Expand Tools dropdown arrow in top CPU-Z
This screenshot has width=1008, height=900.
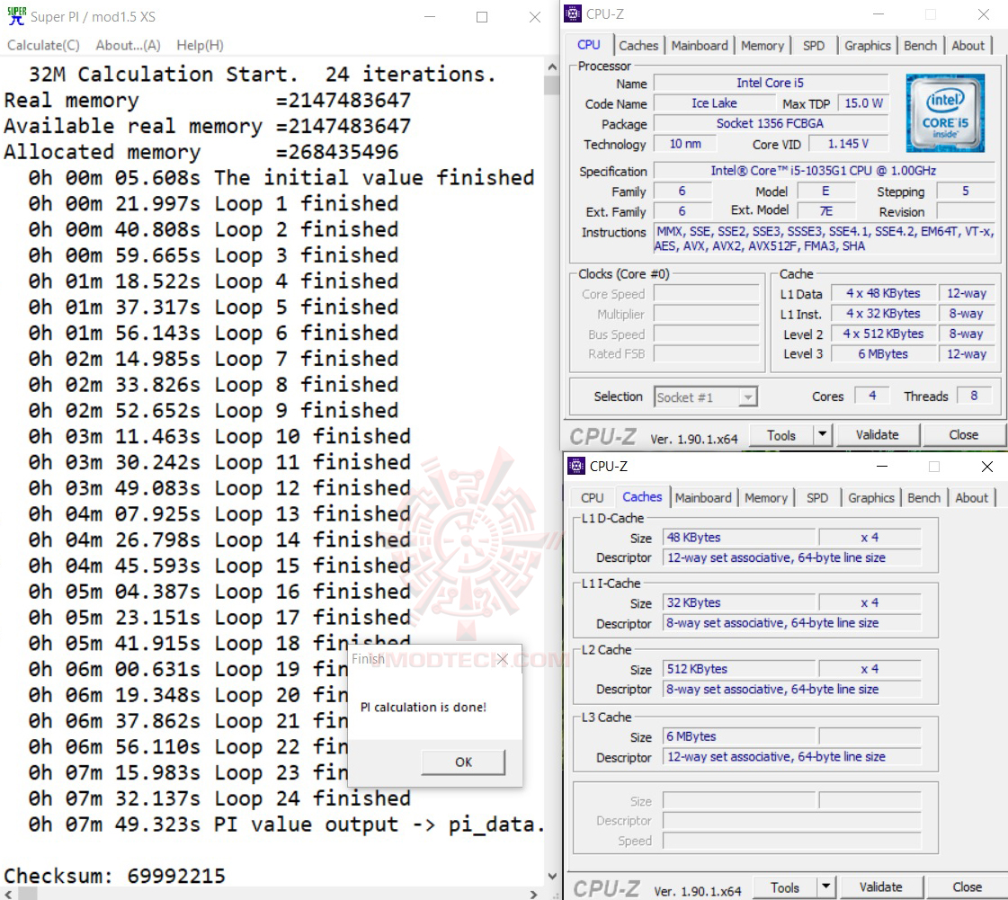coord(823,435)
